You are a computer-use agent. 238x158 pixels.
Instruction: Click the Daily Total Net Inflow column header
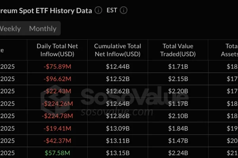(58, 50)
